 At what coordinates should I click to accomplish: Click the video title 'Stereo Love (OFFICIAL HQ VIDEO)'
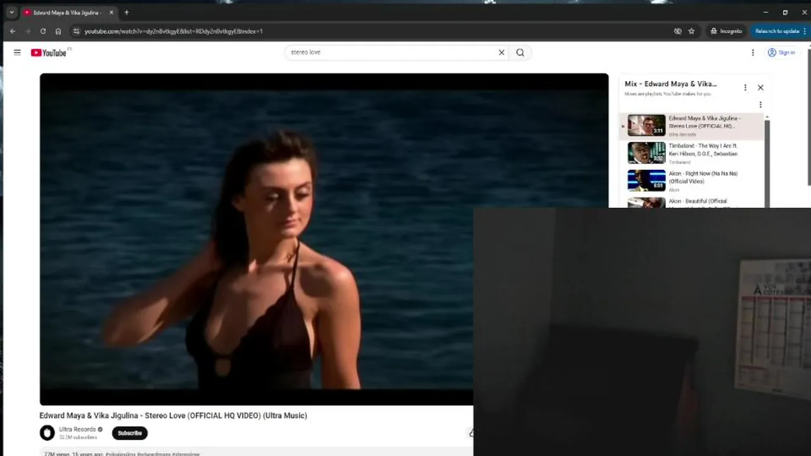(173, 415)
